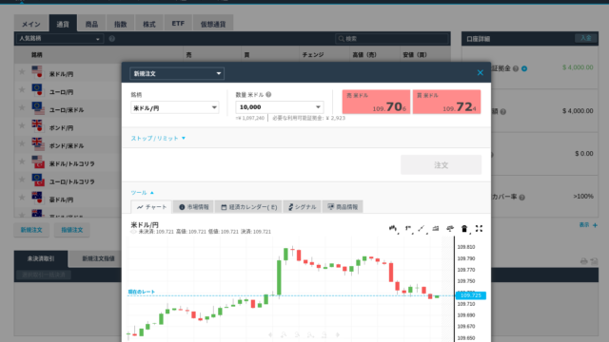Click the trash delete drawings icon
This screenshot has height=342, width=609.
tap(464, 229)
